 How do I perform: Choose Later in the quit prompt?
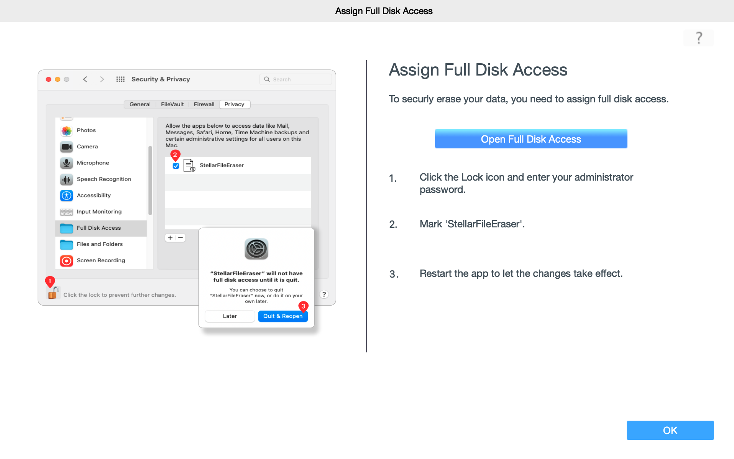pyautogui.click(x=230, y=316)
